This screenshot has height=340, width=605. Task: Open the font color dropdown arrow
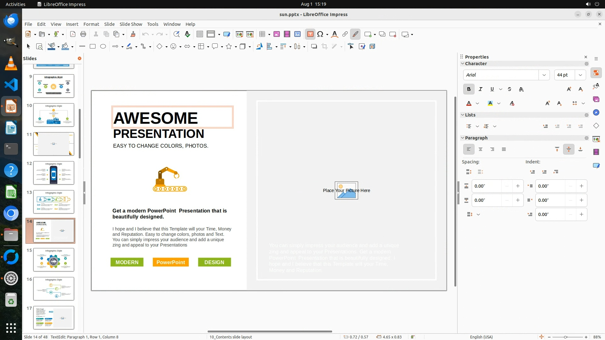point(477,104)
